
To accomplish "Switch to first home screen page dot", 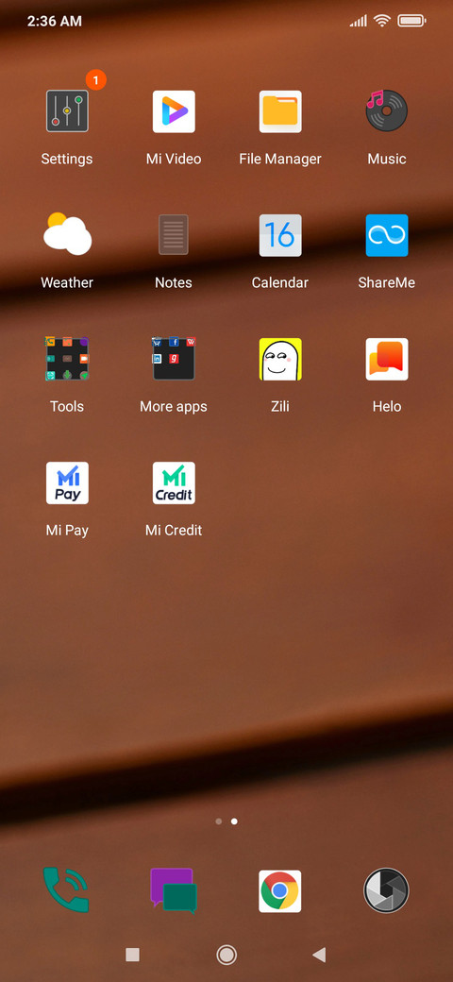I will (x=218, y=821).
